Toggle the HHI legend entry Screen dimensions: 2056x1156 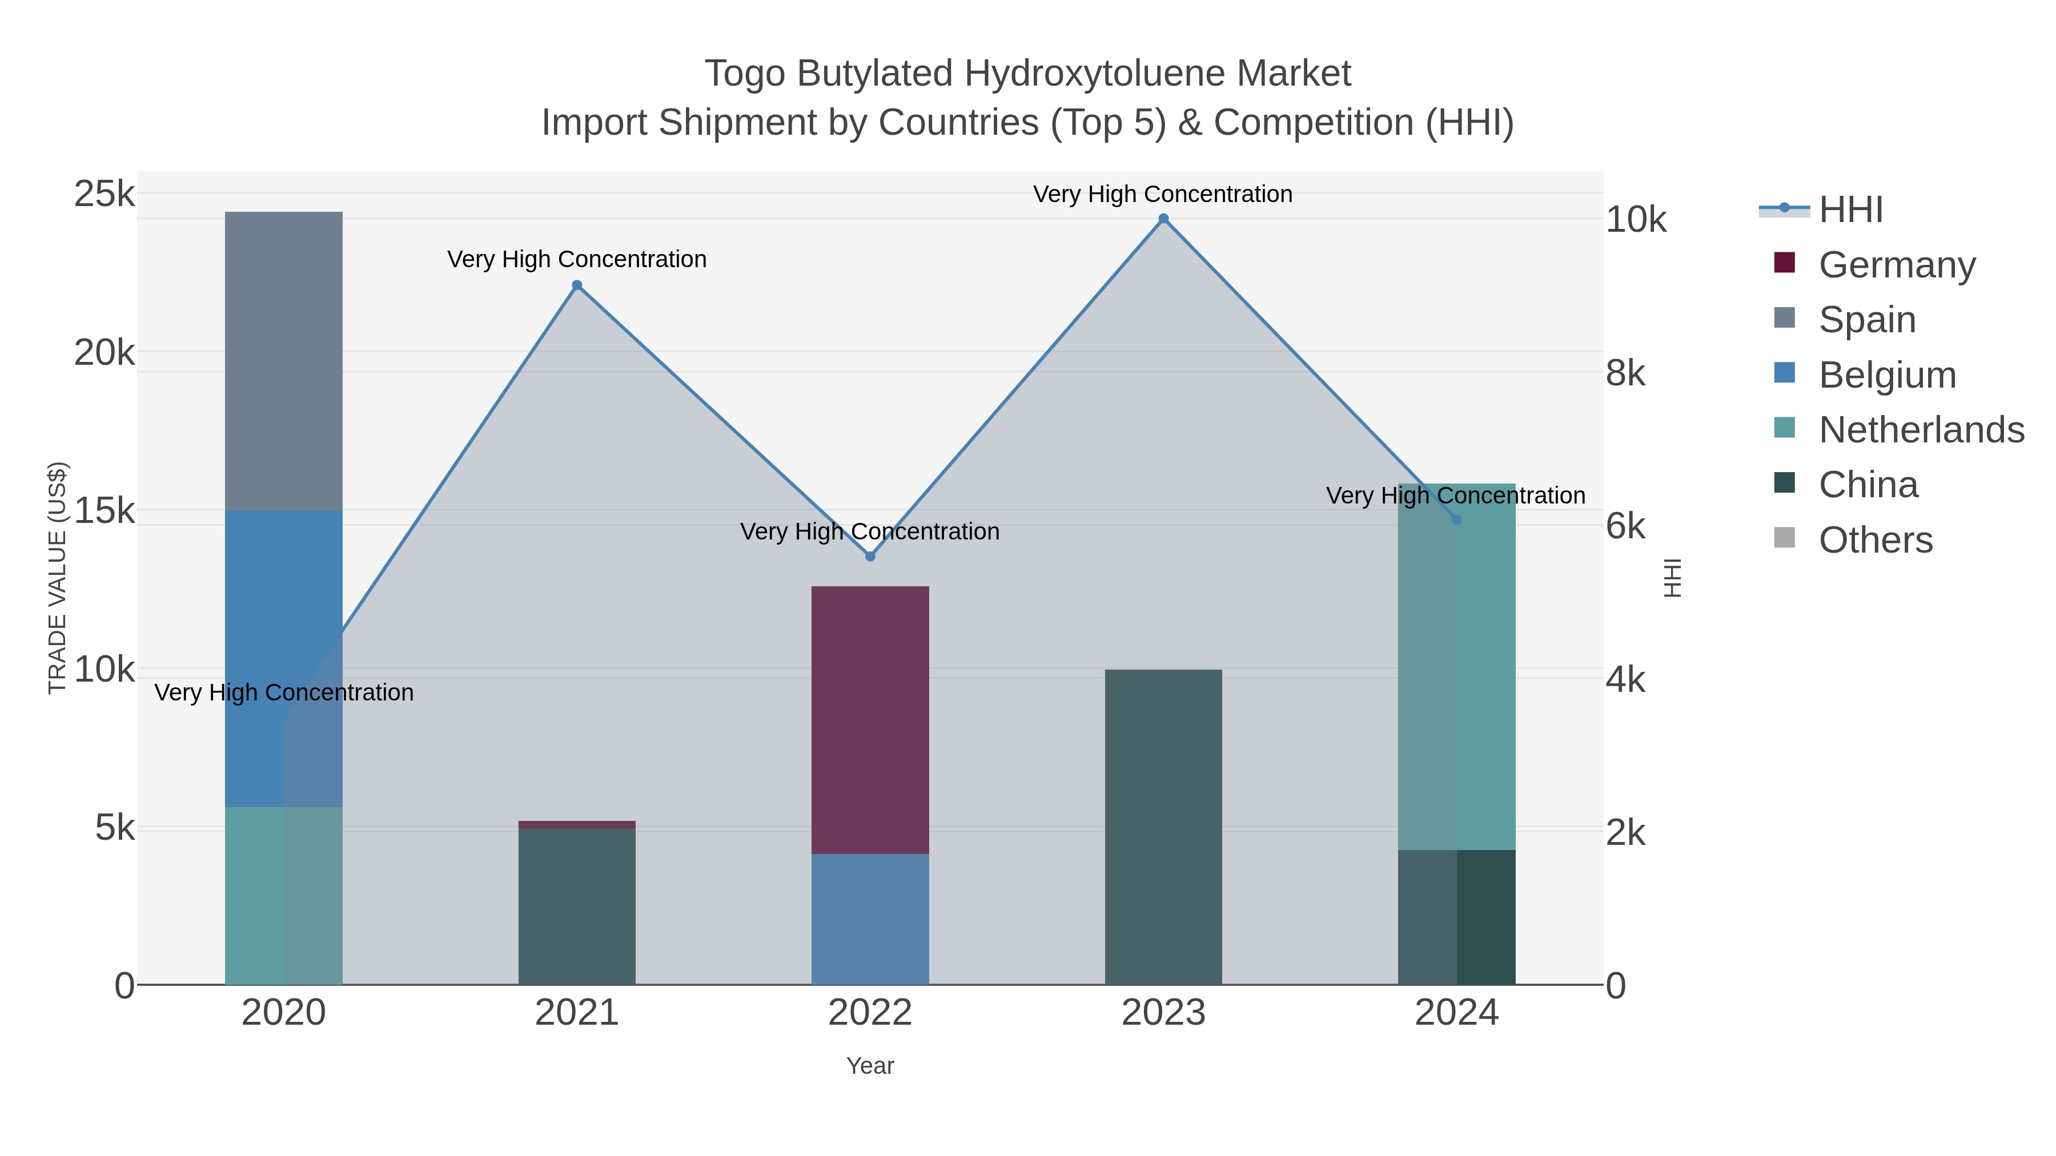click(x=1821, y=210)
